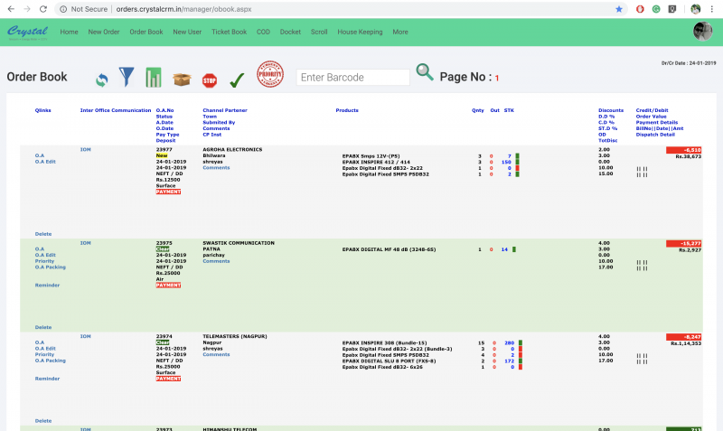Click the Chrome profile picture icon

695,9
